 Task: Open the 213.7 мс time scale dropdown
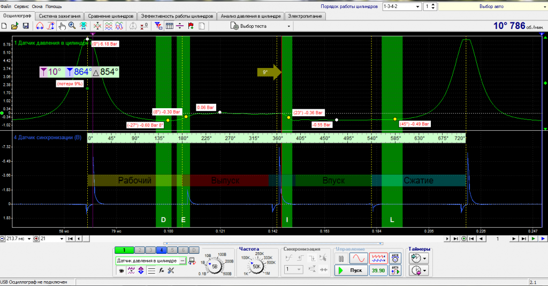click(29, 239)
